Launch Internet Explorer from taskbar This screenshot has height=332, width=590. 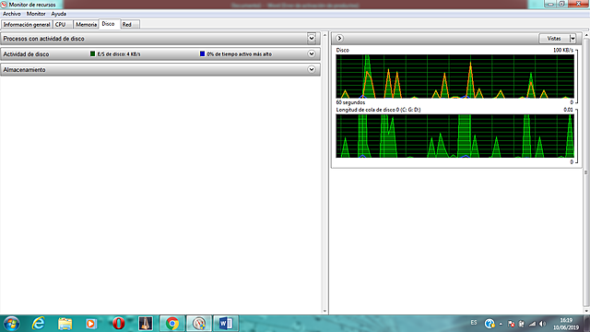pos(39,324)
